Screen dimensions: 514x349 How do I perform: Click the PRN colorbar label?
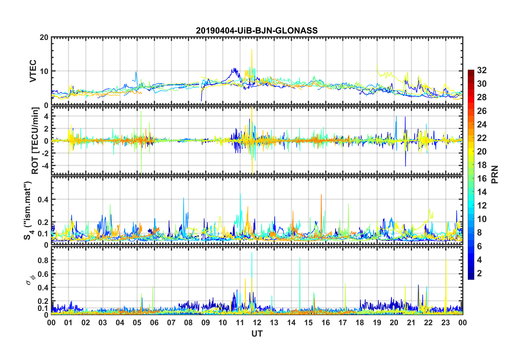click(x=495, y=174)
